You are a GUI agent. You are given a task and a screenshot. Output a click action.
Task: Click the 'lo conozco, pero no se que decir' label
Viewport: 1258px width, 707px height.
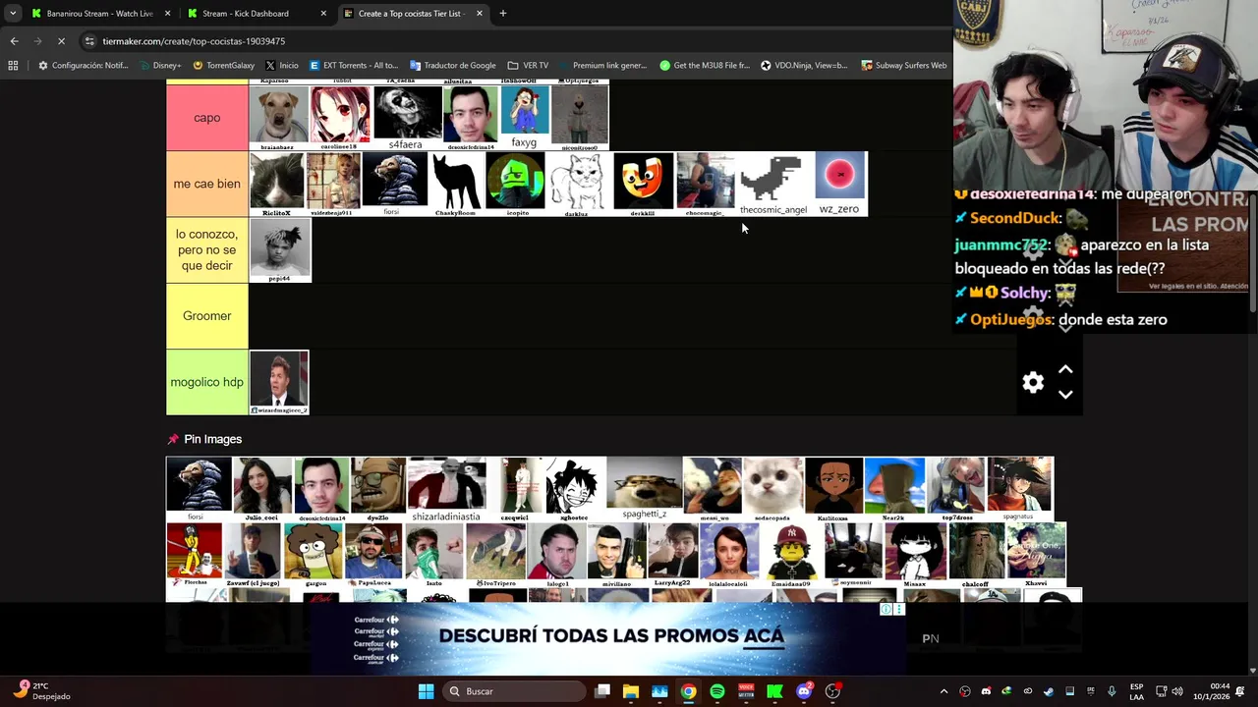coord(206,250)
